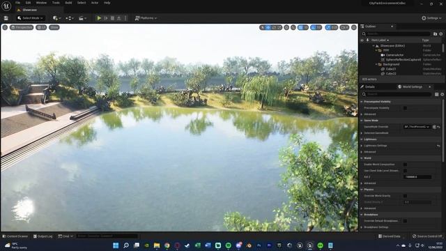The height and width of the screenshot is (251, 446).
Task: Open camera speed setting in viewport
Action: pos(344,27)
